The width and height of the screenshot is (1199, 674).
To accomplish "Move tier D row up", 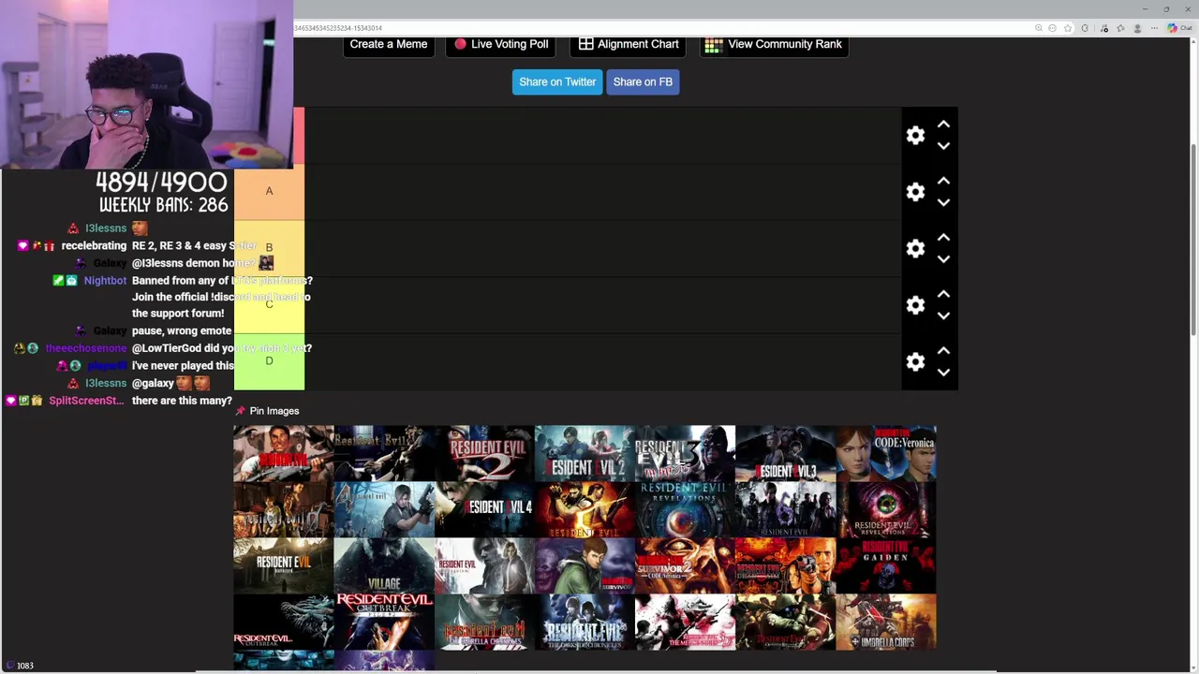I will click(943, 350).
